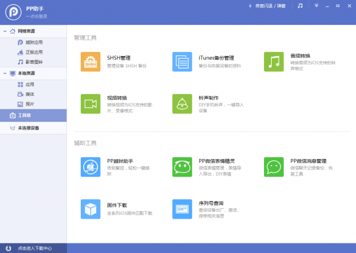Click the 应用 grid icon in sidebar
This screenshot has width=356, height=253.
20,85
